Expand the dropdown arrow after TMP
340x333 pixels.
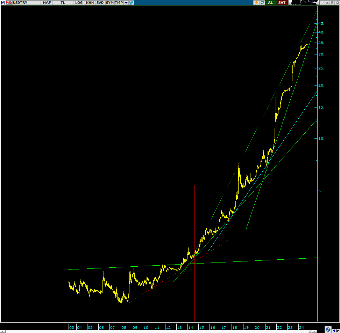[126, 2]
